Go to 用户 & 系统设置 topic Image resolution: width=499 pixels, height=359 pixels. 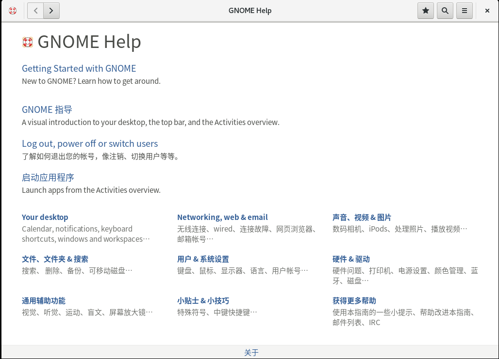click(203, 259)
